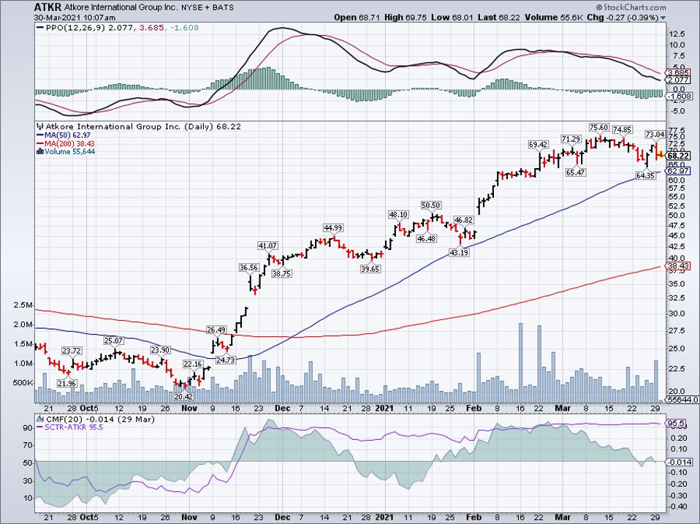700x524 pixels.
Task: Click the MA(200) 38.43 legend entry
Action: (66, 143)
